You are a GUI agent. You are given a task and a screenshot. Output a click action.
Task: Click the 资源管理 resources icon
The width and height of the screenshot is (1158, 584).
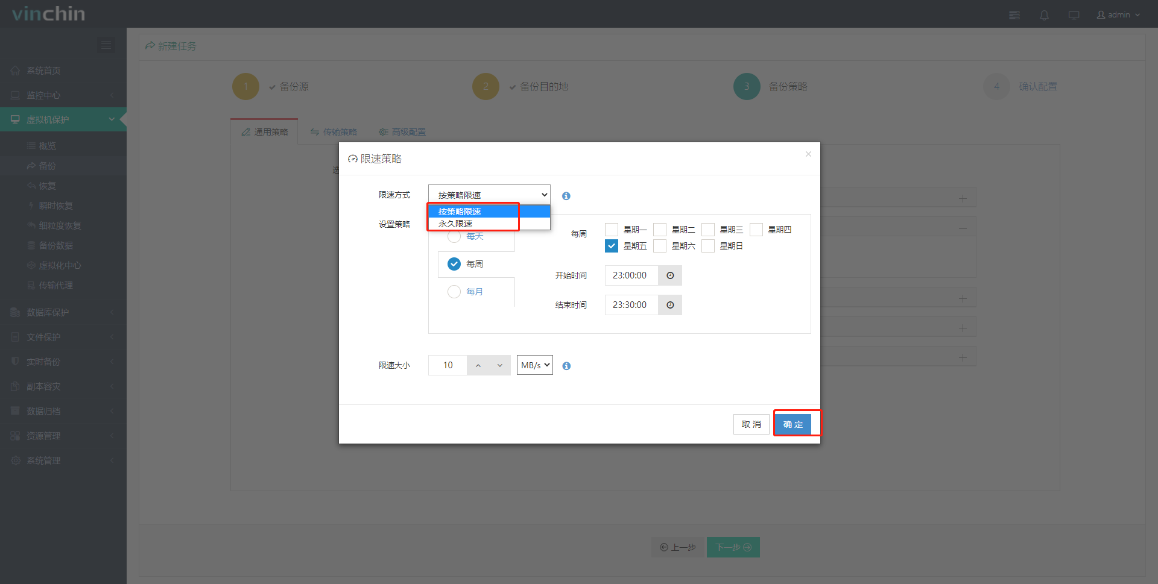[x=16, y=436]
